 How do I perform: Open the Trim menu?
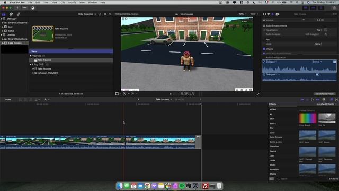pyautogui.click(x=46, y=2)
